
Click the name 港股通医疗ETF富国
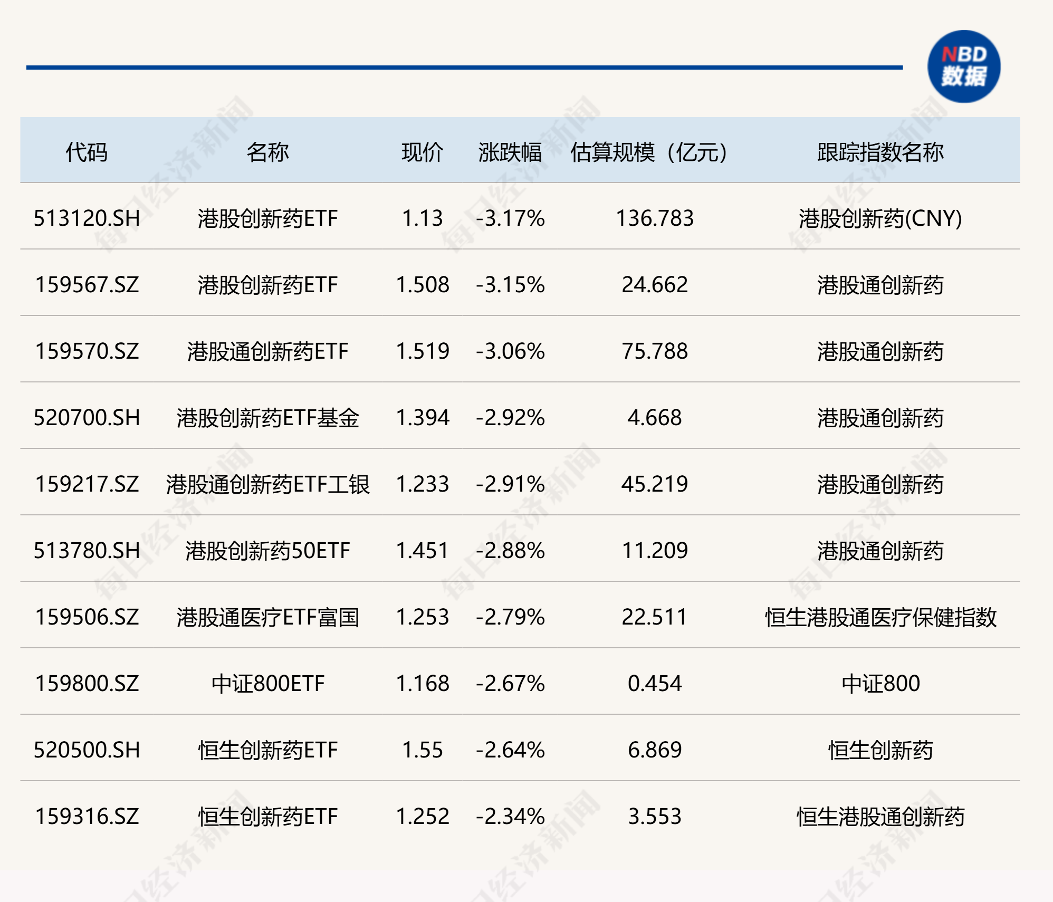268,617
